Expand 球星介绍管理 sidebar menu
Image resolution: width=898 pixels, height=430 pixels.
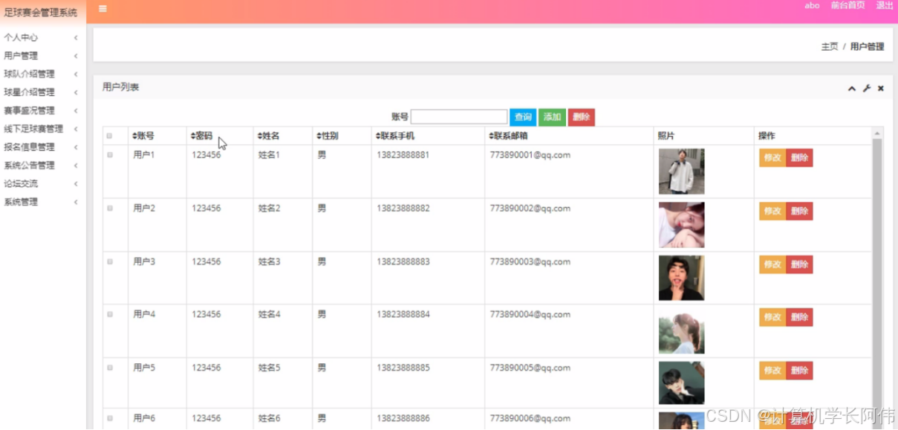tap(41, 92)
